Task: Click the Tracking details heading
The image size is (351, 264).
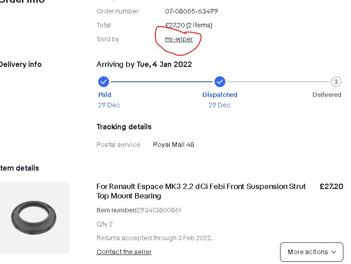Action: (x=124, y=127)
